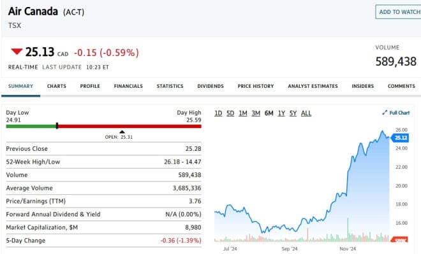Image resolution: width=421 pixels, height=254 pixels.
Task: Open the Dividends tab
Action: click(x=211, y=87)
